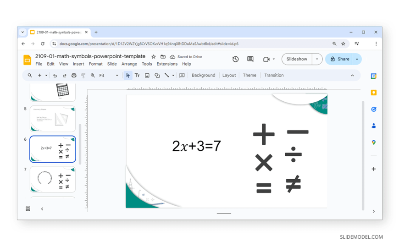
Task: Reload the browser page
Action: (x=43, y=44)
